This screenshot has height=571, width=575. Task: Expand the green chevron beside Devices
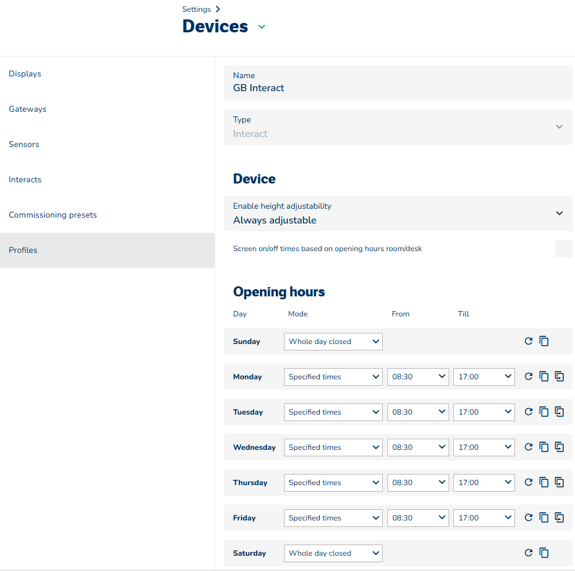[262, 26]
